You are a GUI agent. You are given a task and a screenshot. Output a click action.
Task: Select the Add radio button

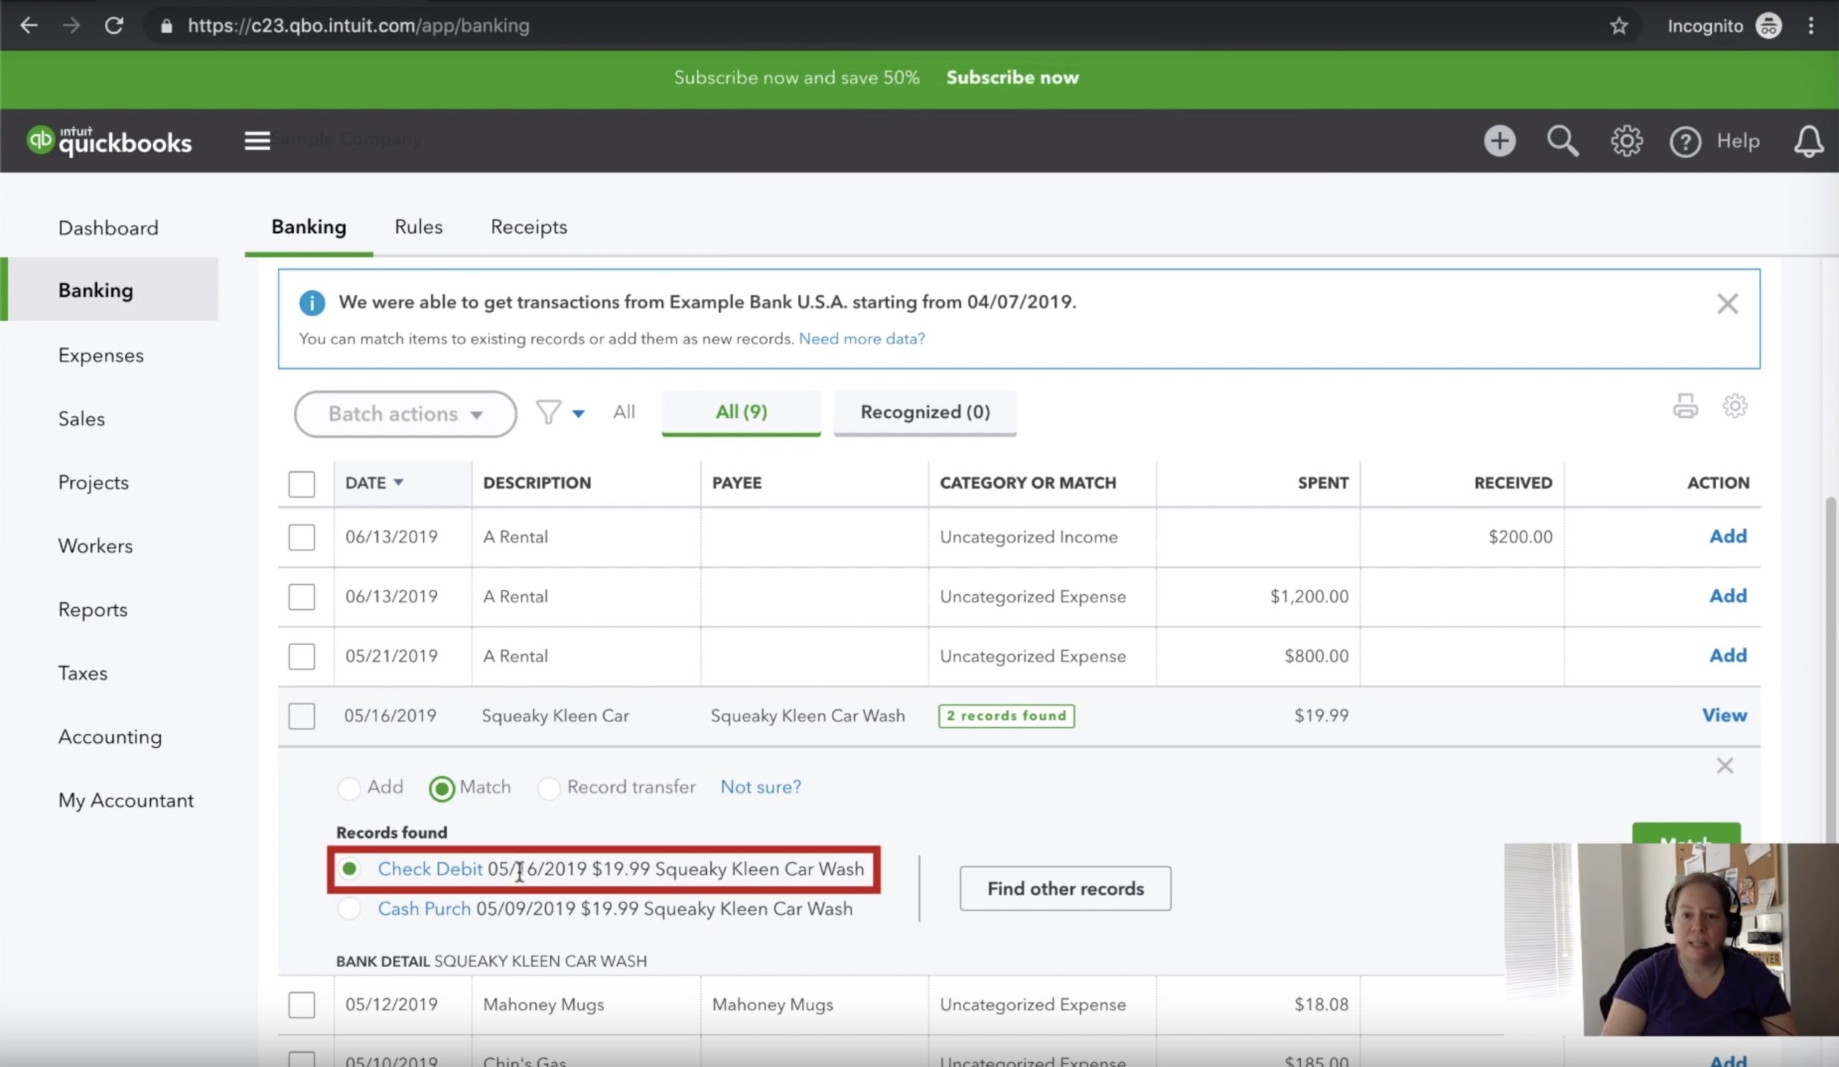[350, 788]
